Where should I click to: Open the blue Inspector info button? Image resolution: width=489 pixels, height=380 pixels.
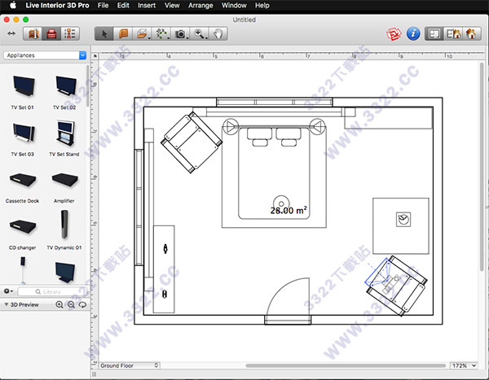coord(413,33)
